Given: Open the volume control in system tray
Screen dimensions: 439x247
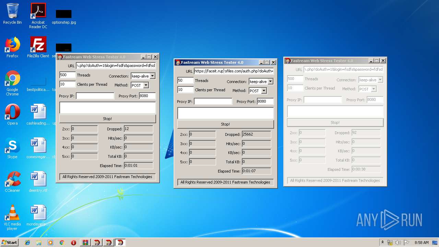Looking at the screenshot, I should 398,243.
